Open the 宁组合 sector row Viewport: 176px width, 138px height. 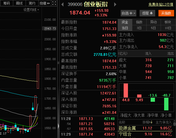point(145,134)
